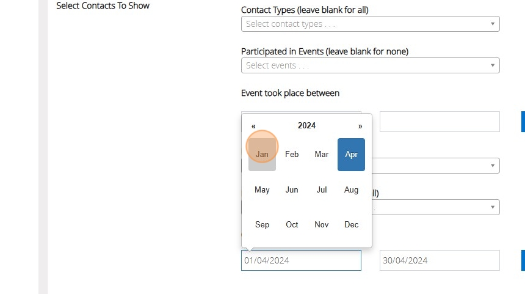Choose Jul from the calendar

pos(322,190)
